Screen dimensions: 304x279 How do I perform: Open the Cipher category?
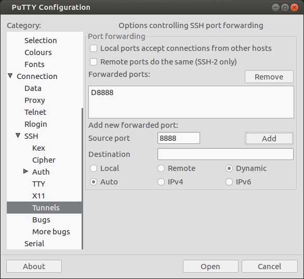(x=44, y=160)
